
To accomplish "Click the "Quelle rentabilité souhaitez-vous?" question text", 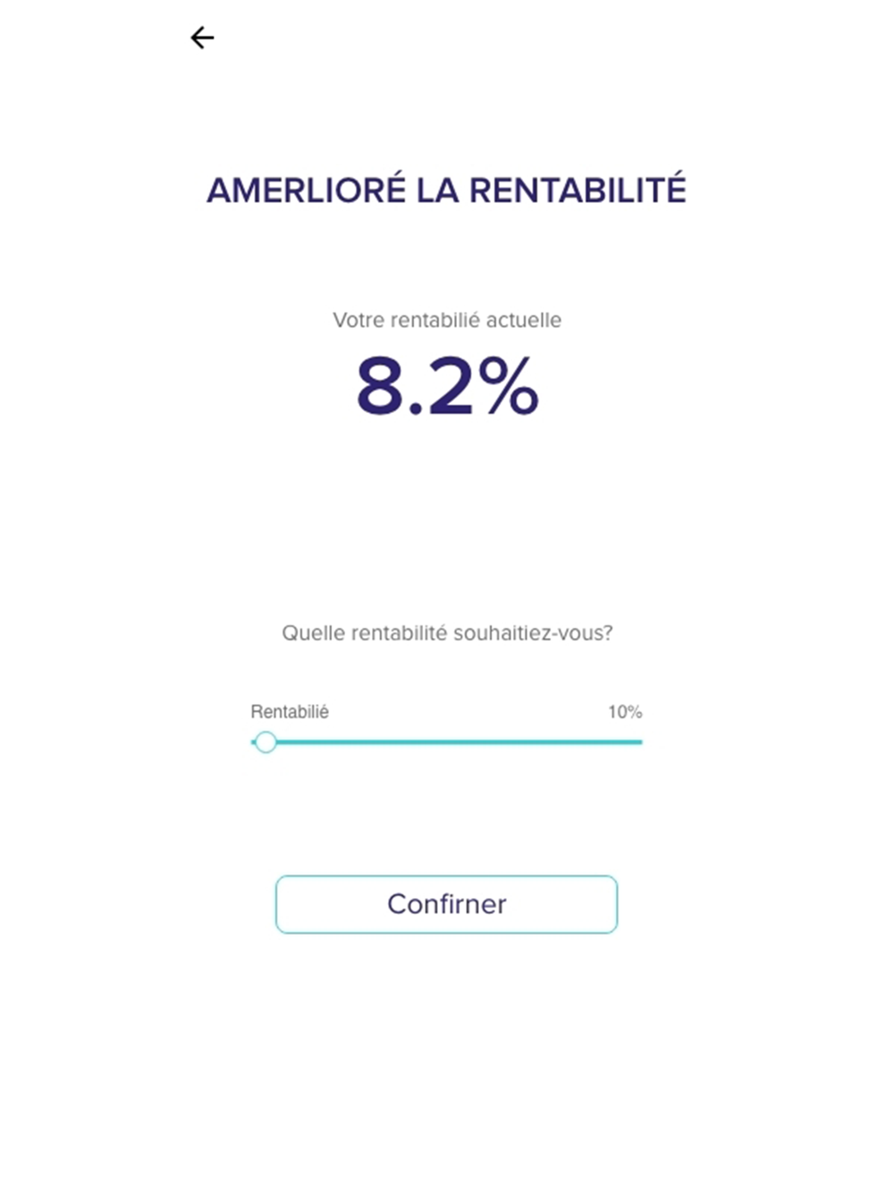I will pos(447,634).
